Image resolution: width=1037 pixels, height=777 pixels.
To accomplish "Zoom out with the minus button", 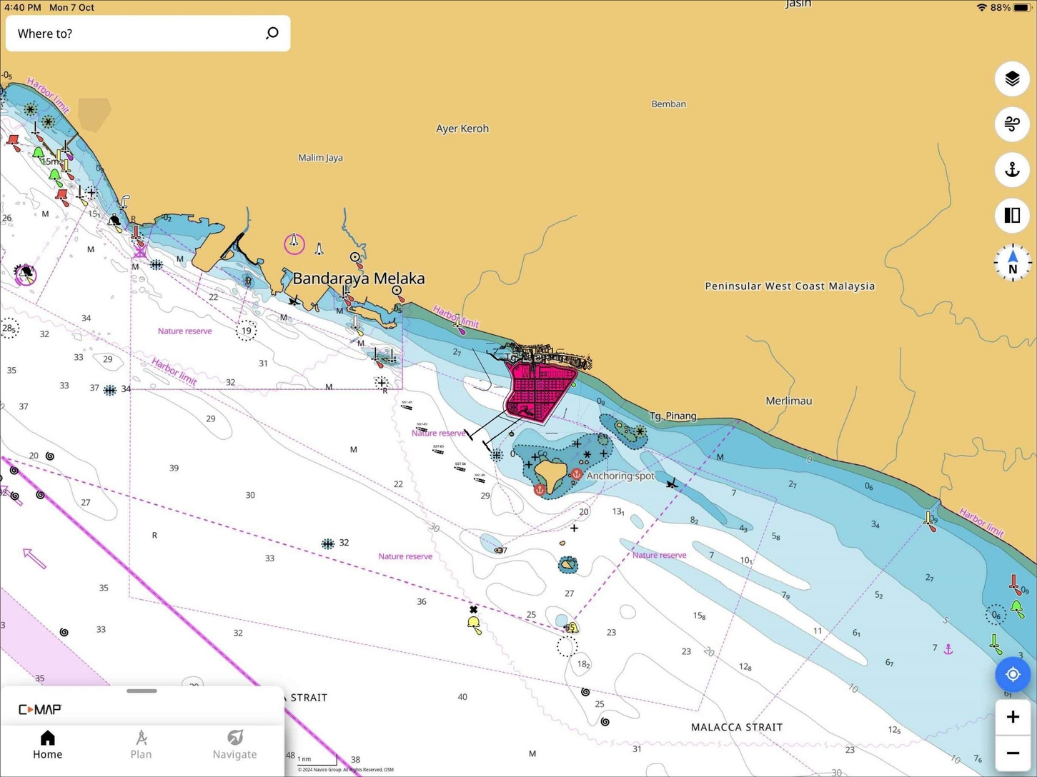I will click(1012, 753).
